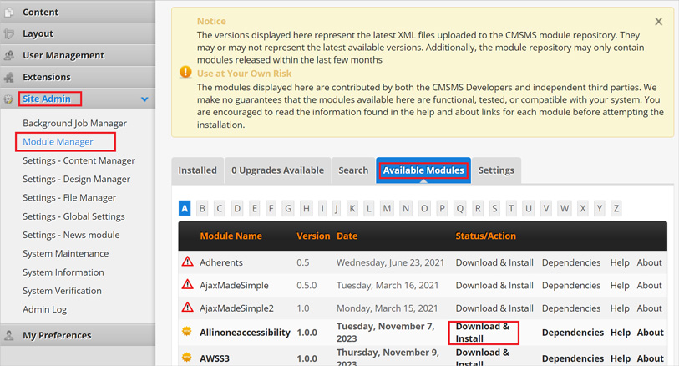Viewport: 679px width, 366px height.
Task: Select the Available Modules tab
Action: click(x=423, y=170)
